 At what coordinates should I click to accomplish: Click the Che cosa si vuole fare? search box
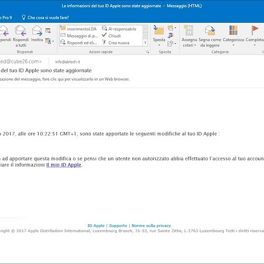(48, 17)
